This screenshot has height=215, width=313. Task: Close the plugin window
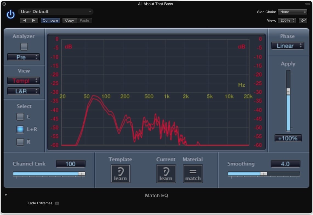[x=4, y=4]
